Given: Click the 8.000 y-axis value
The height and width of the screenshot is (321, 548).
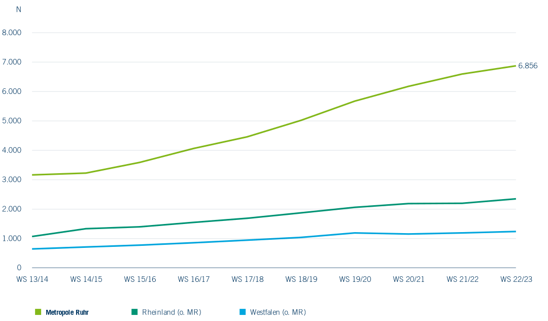Looking at the screenshot, I should 12,33.
